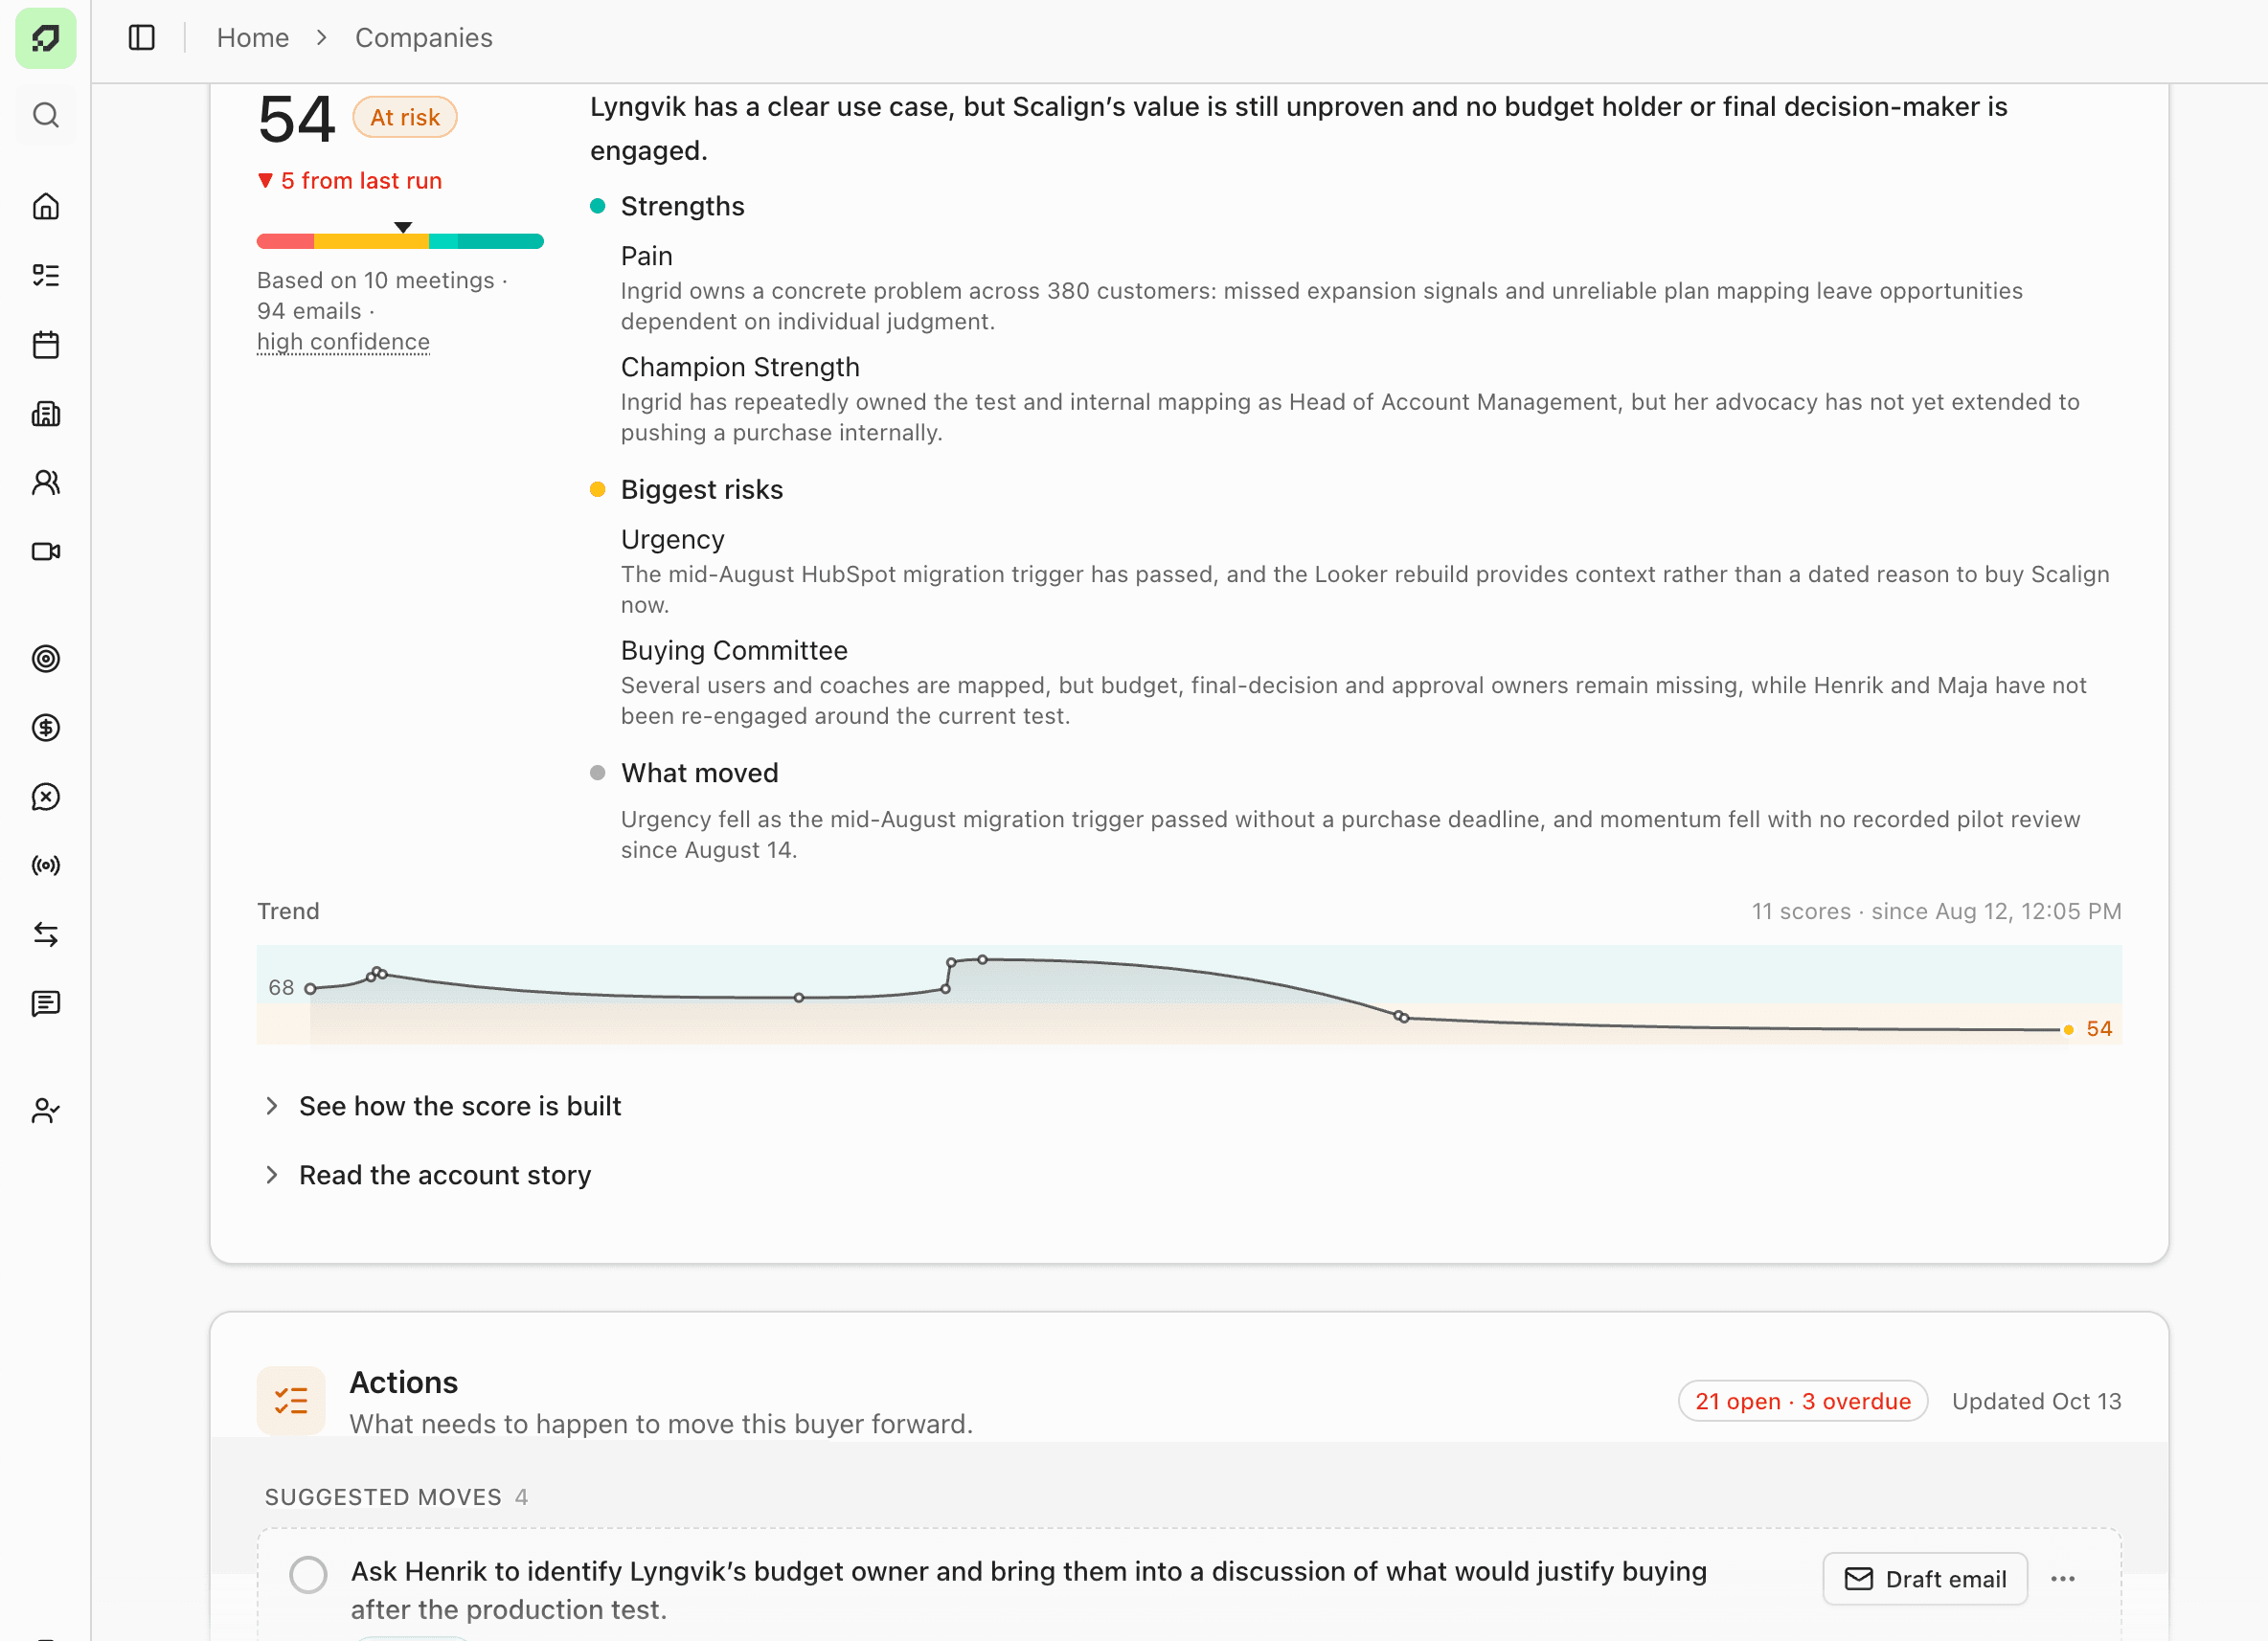Open the search icon in the sidebar
Image resolution: width=2268 pixels, height=1641 pixels.
click(46, 115)
